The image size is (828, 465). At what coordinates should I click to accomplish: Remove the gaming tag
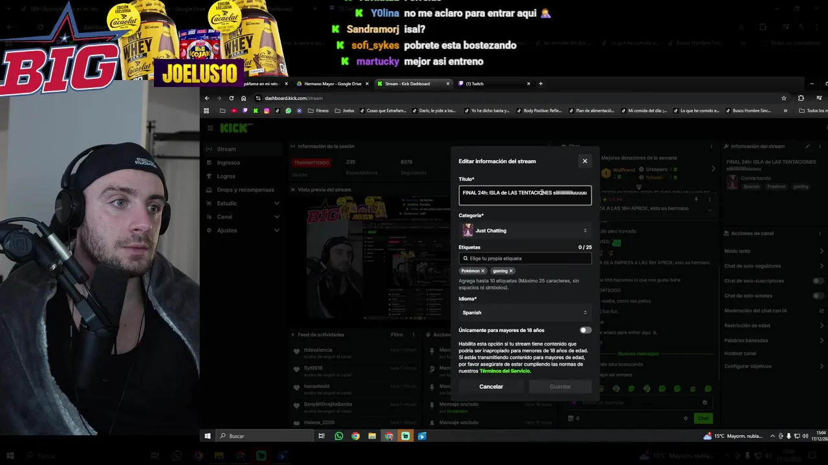pos(511,271)
